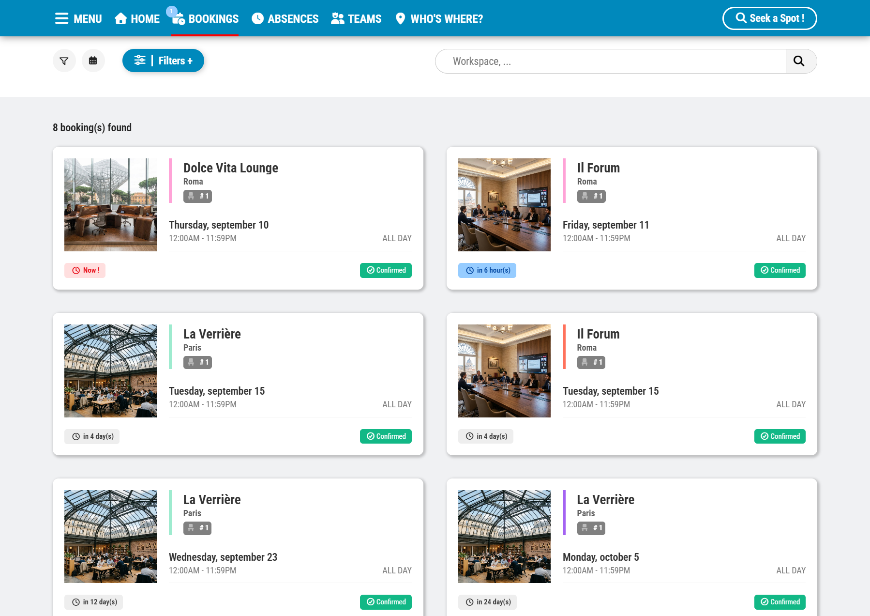
Task: Click the in 12 day(s) badge
Action: click(93, 602)
